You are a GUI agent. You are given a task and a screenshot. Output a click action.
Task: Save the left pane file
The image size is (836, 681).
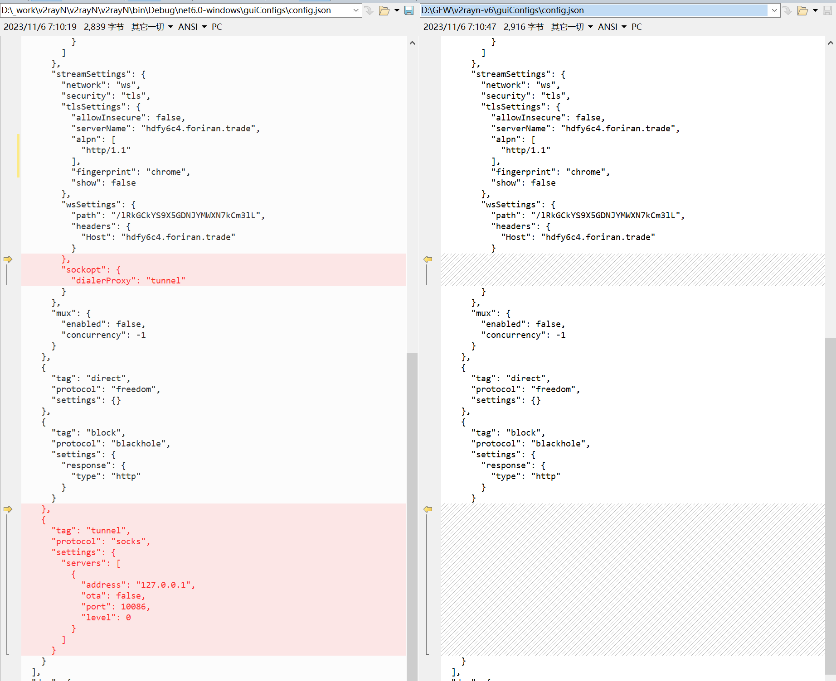[409, 10]
